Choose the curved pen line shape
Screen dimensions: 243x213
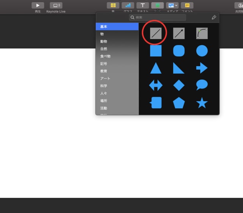[x=202, y=33]
